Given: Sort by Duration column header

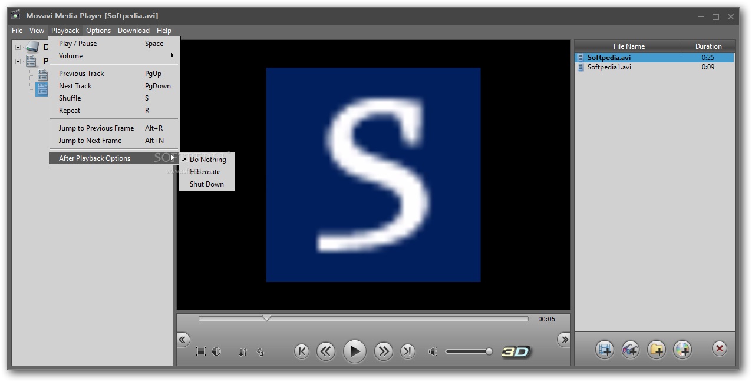Looking at the screenshot, I should [x=708, y=46].
